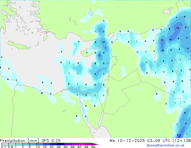Click the 0.5–1 mm legend color swatch
The image size is (191, 148).
click(12, 144)
